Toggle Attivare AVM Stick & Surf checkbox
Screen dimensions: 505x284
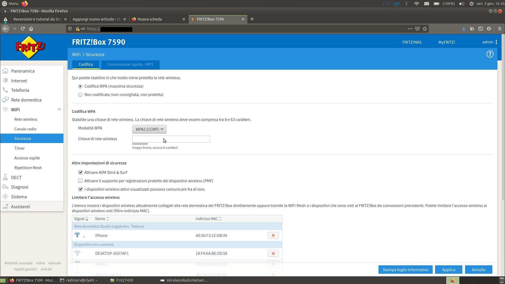click(x=80, y=172)
